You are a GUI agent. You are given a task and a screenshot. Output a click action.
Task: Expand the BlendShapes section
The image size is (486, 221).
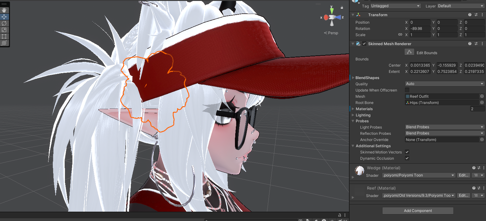tap(353, 78)
